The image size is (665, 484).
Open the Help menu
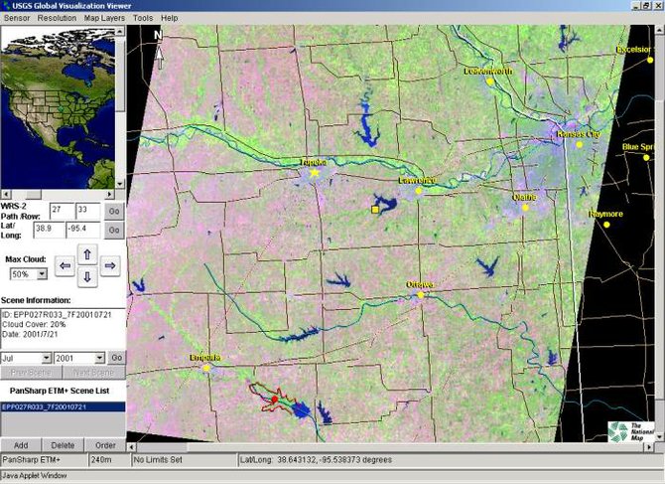pos(169,18)
